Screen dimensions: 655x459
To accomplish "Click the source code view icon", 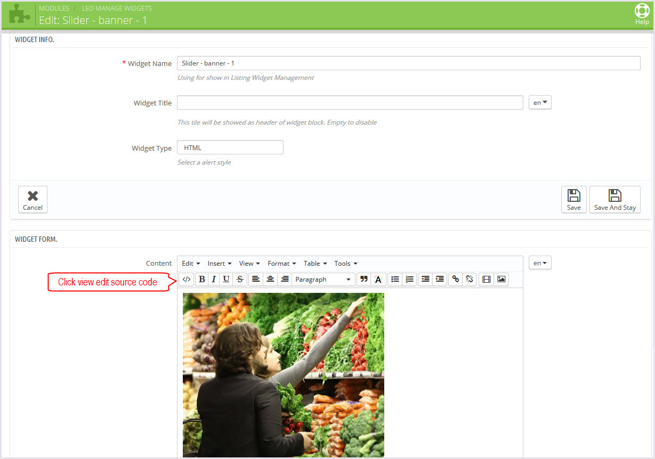I will pos(187,279).
